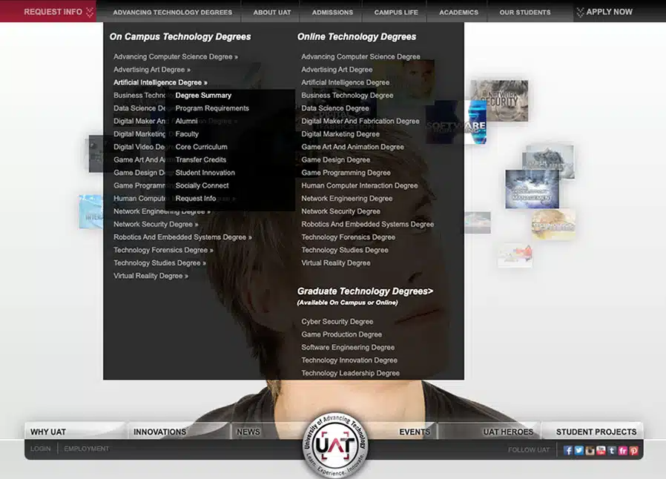Choose Core Curriculum from the submenu
Image resolution: width=666 pixels, height=479 pixels.
coord(201,147)
